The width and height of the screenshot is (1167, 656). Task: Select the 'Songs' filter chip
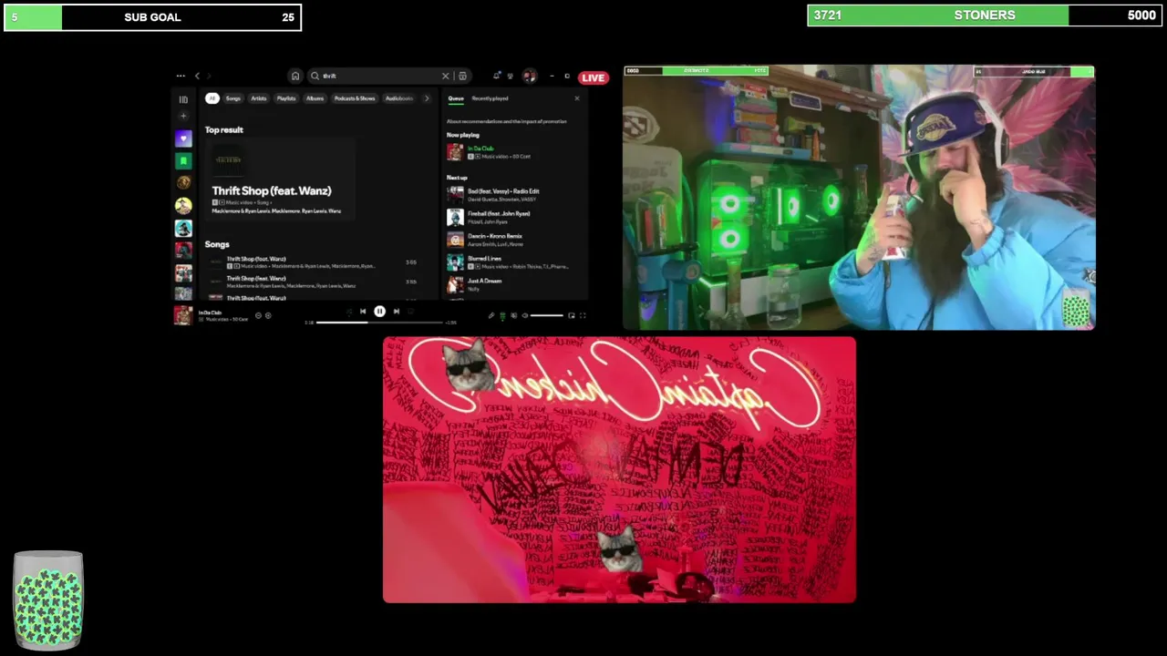click(x=233, y=98)
